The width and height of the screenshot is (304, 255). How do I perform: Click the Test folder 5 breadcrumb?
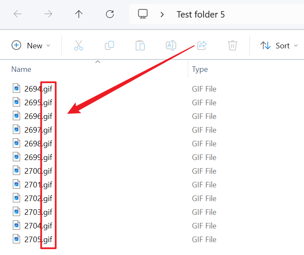pos(201,15)
